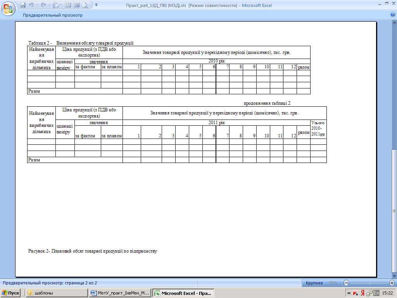Switch to МетУ_практ Word document in taskbar
Screen dimensions: 397x298
120,293
